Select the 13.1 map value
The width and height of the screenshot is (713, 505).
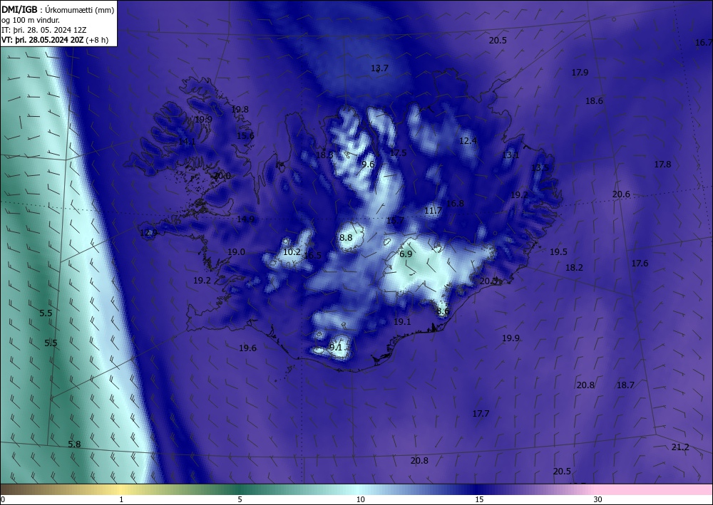click(511, 155)
